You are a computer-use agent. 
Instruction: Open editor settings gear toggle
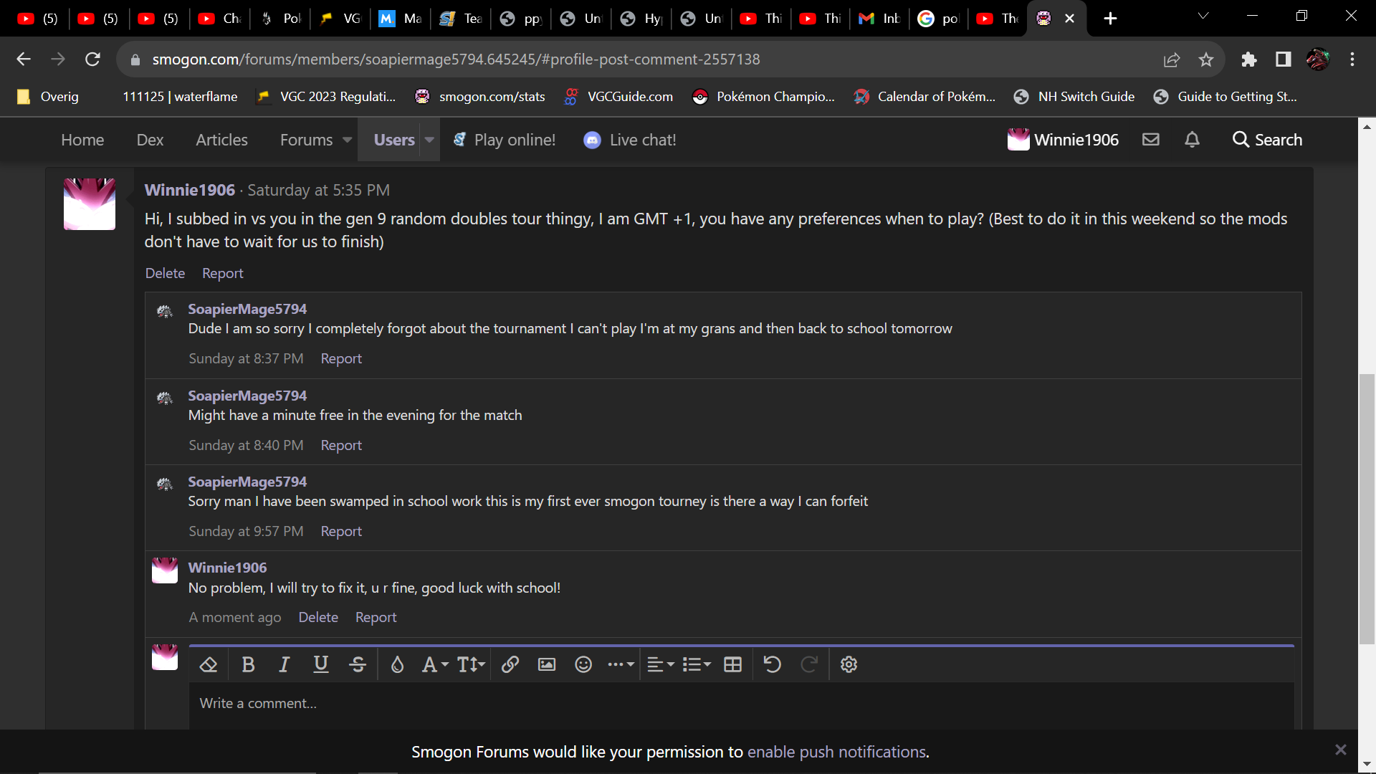point(849,664)
